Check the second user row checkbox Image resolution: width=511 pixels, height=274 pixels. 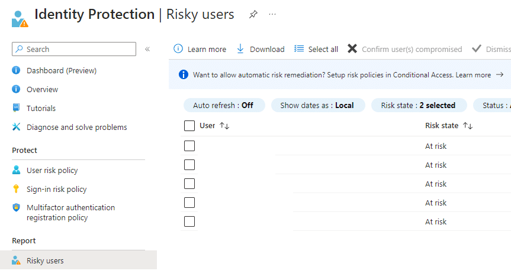tap(189, 165)
